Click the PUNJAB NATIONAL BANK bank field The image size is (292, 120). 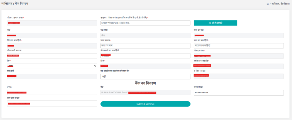click(145, 92)
